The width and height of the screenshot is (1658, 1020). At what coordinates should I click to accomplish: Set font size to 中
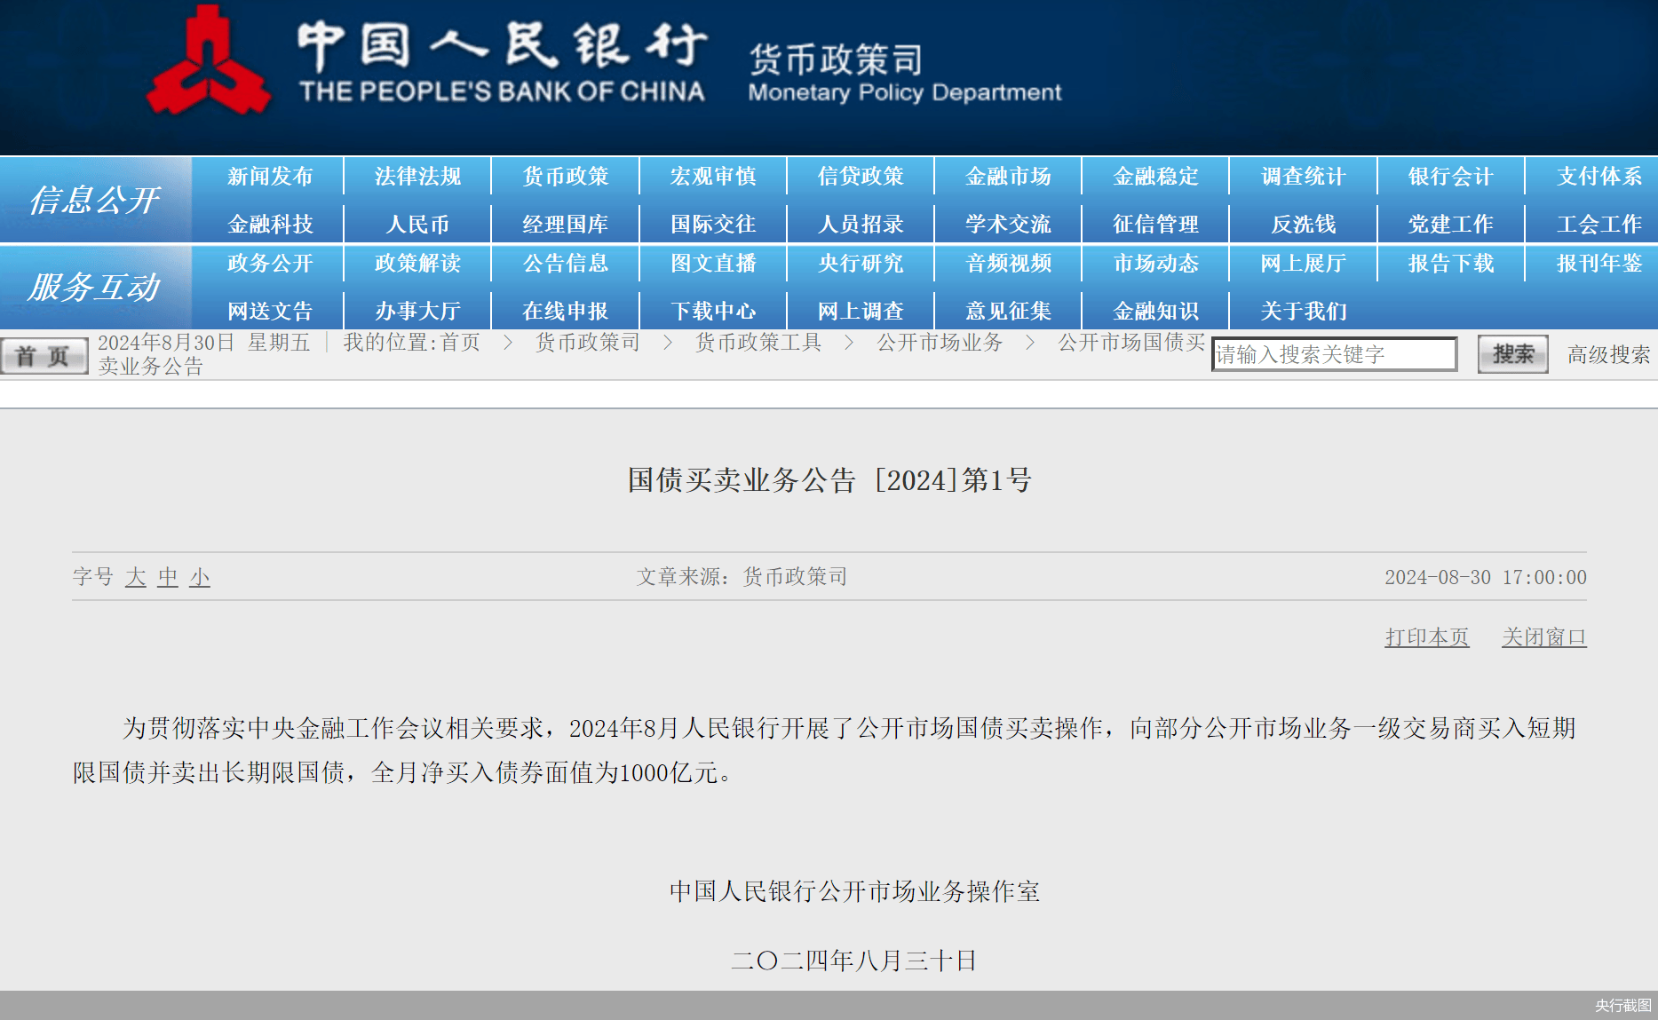tap(168, 577)
